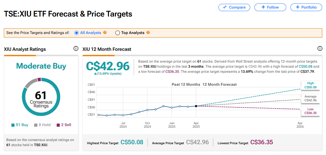The width and height of the screenshot is (326, 155).
Task: Click the Moderate Buy rating text
Action: click(41, 66)
